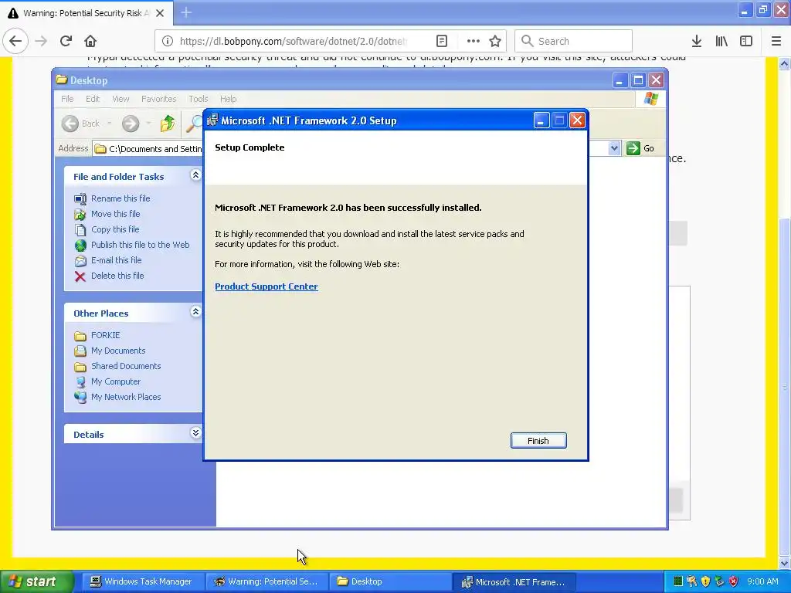This screenshot has height=593, width=791.
Task: Click Forward arrow in Desktop explorer
Action: pyautogui.click(x=130, y=124)
